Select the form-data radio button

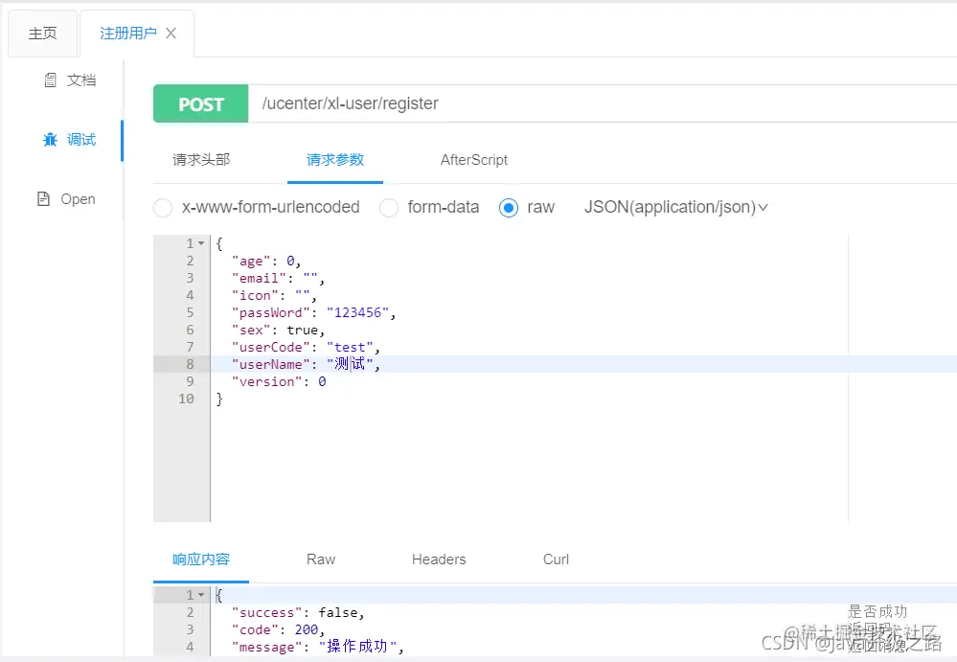[x=389, y=208]
